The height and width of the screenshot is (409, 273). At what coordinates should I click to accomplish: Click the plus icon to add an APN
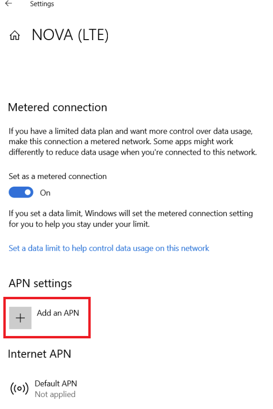coord(21,318)
